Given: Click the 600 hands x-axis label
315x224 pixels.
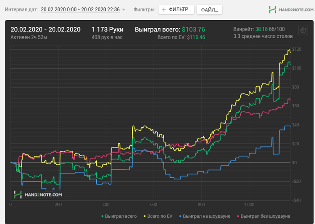Looking at the screenshot, I should point(153,205).
